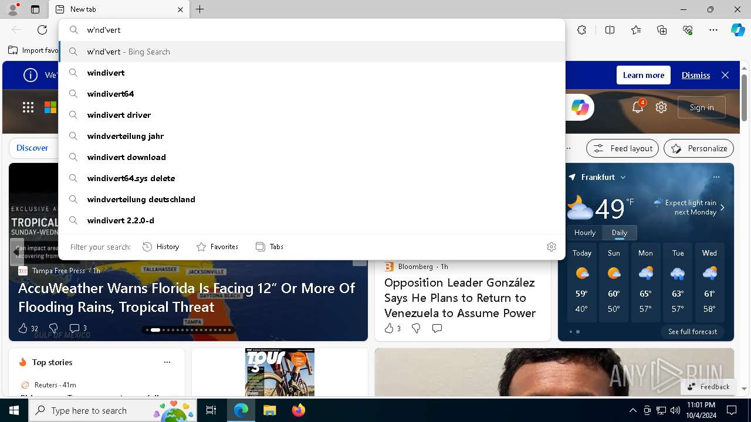Dismiss the info banner with X
This screenshot has width=751, height=422.
725,75
